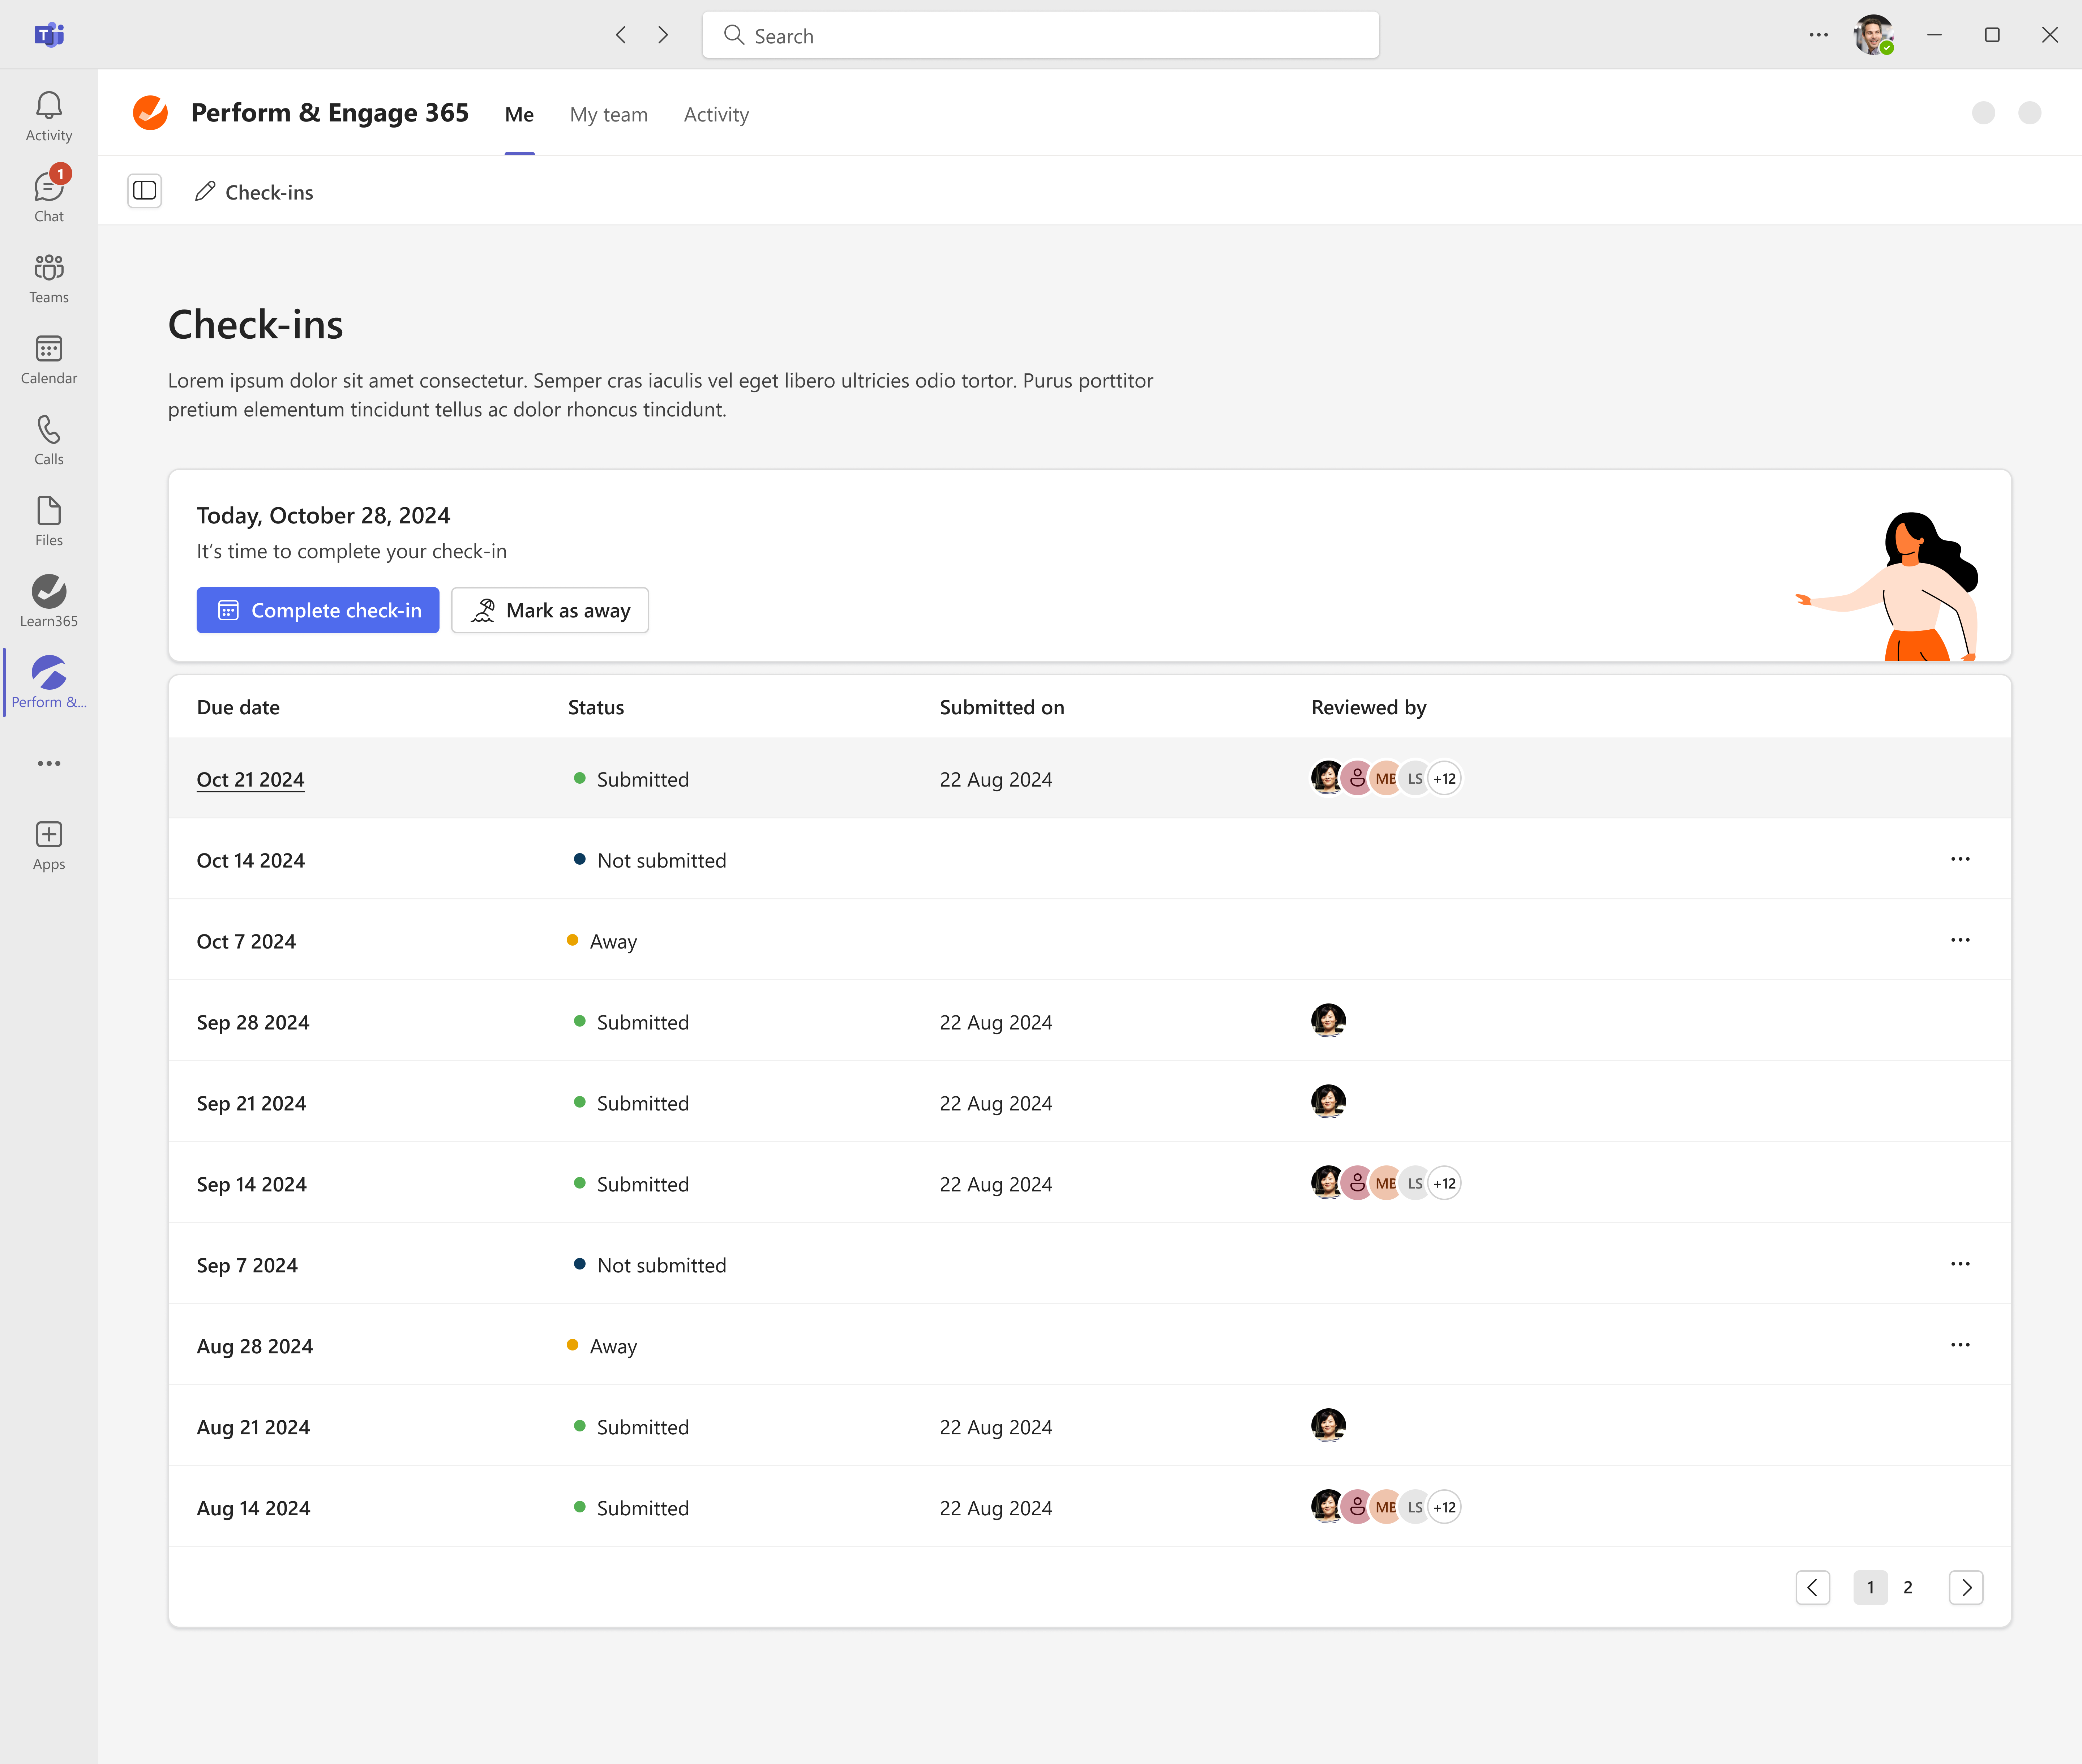This screenshot has height=1764, width=2082.
Task: Click the Search input field
Action: (x=1040, y=36)
